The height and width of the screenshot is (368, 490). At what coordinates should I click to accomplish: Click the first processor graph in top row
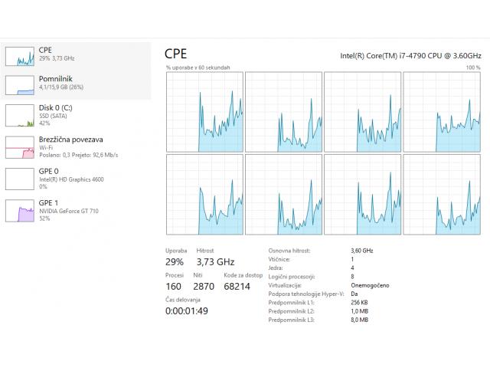[x=204, y=112]
